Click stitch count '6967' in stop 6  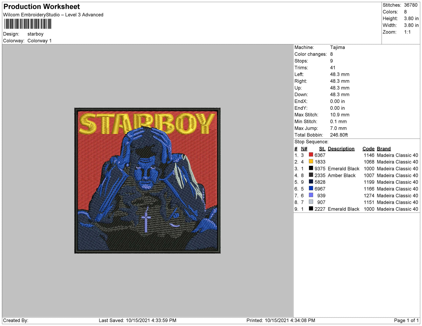(320, 189)
